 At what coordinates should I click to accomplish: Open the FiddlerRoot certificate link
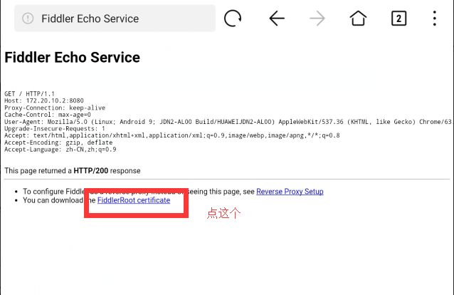(x=134, y=200)
